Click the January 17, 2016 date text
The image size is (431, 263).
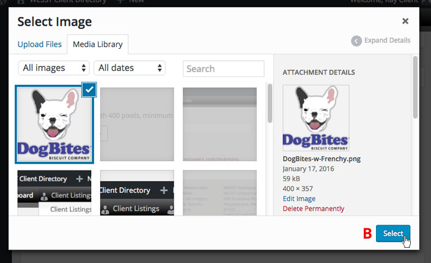coord(308,168)
